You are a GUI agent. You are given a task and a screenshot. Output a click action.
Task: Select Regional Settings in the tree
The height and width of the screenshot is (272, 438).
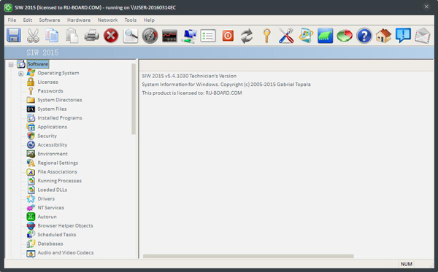coord(58,163)
